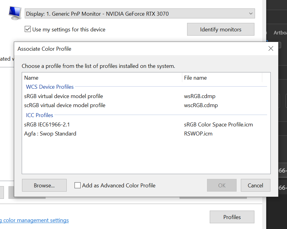This screenshot has height=229, width=287.
Task: Open the color management settings link
Action: point(34,220)
